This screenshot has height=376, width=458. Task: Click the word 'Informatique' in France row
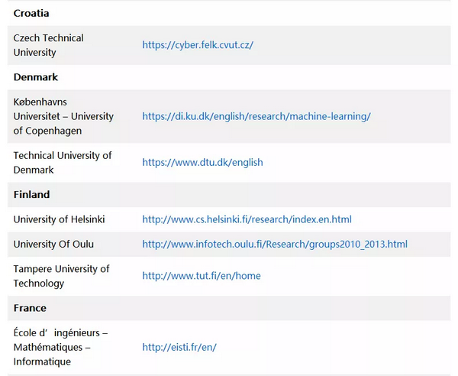pos(42,361)
